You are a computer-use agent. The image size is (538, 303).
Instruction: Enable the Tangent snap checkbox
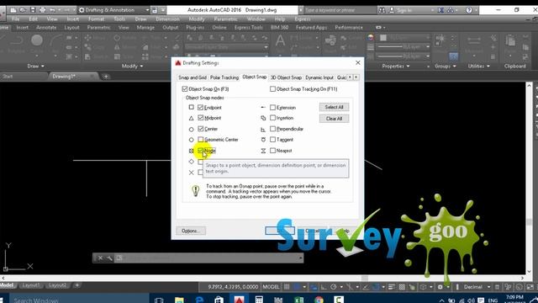(x=272, y=140)
